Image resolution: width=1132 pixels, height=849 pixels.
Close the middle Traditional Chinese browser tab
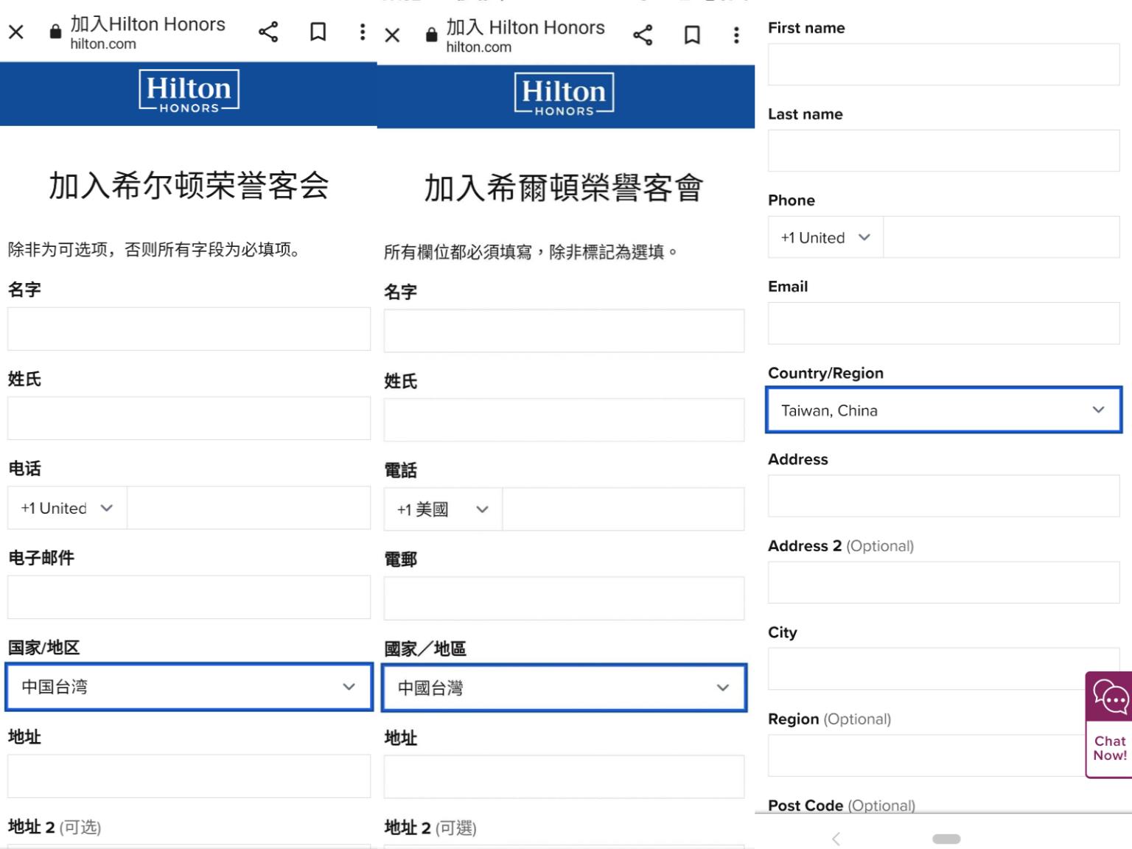pyautogui.click(x=392, y=35)
